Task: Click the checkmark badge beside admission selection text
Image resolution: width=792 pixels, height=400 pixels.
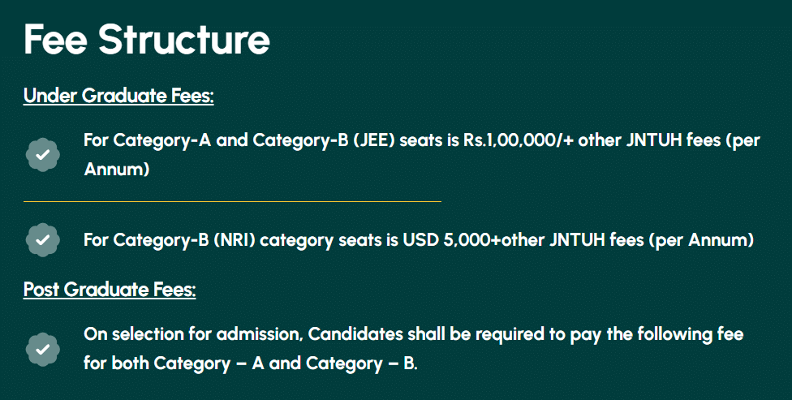Action: point(43,349)
